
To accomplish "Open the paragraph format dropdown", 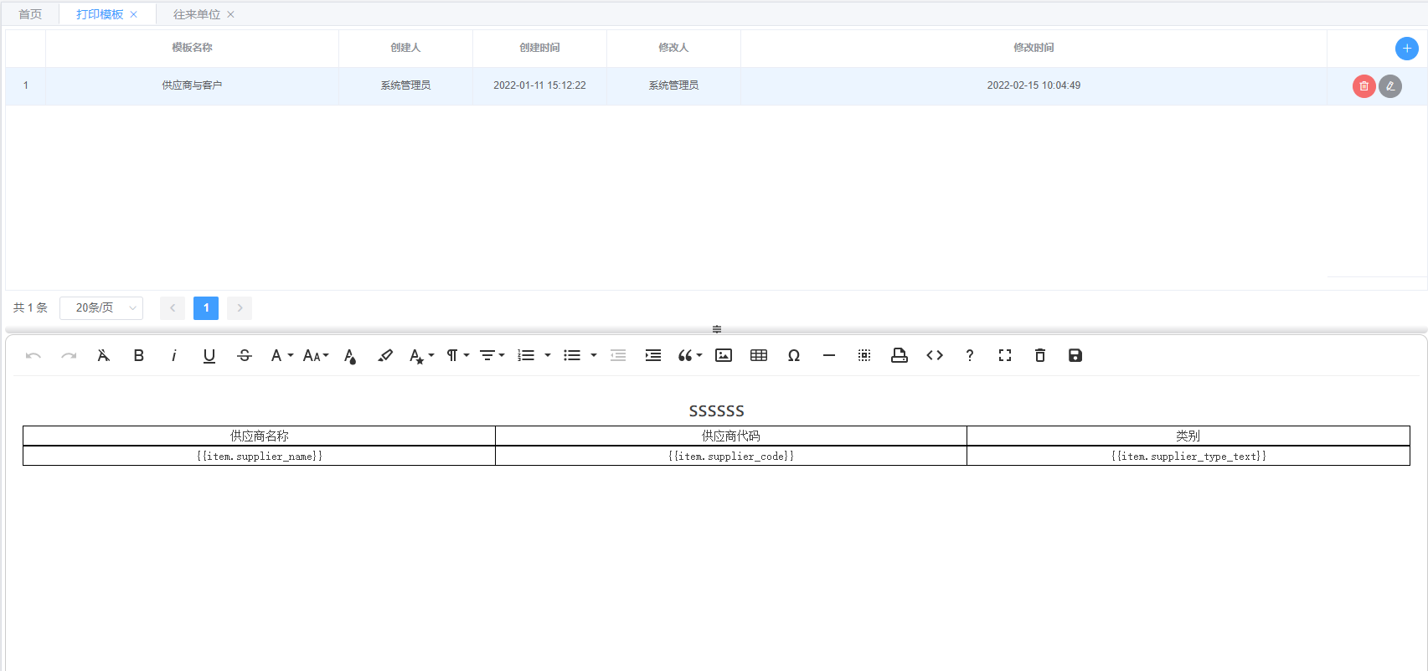I will 457,356.
